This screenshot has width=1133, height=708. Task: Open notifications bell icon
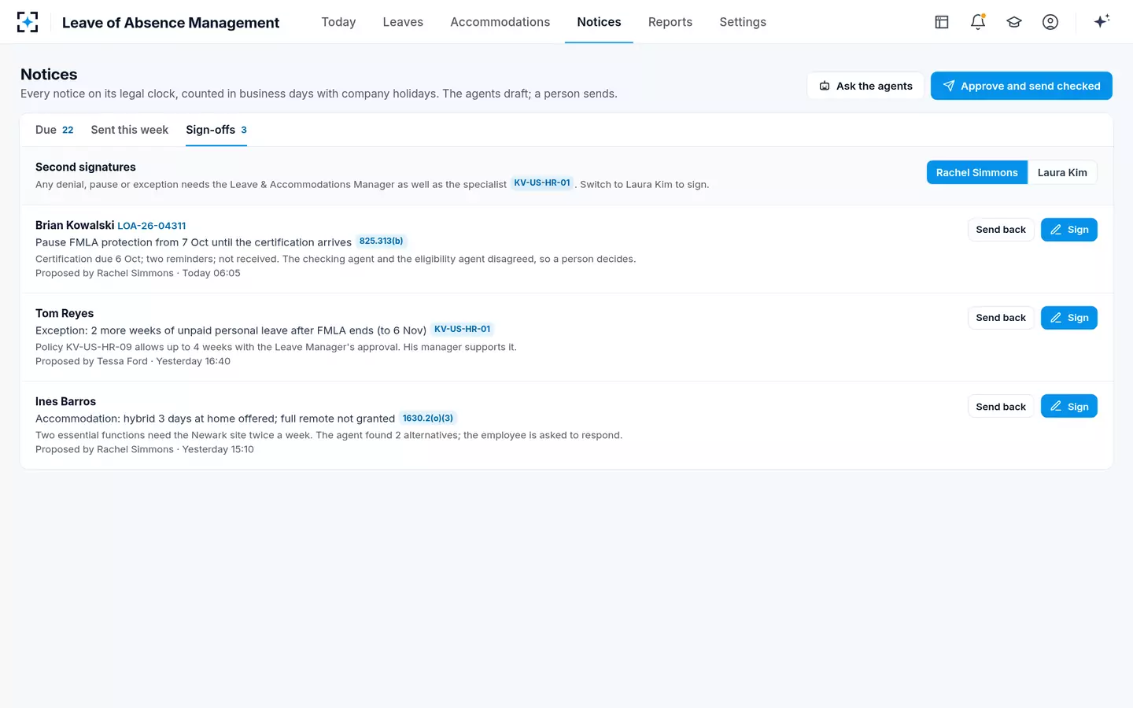click(x=978, y=22)
